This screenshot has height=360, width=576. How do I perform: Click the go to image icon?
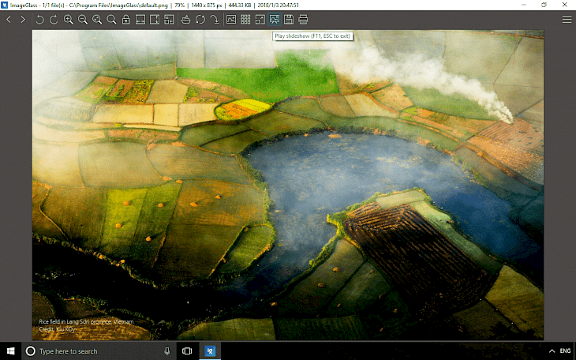pyautogui.click(x=215, y=20)
